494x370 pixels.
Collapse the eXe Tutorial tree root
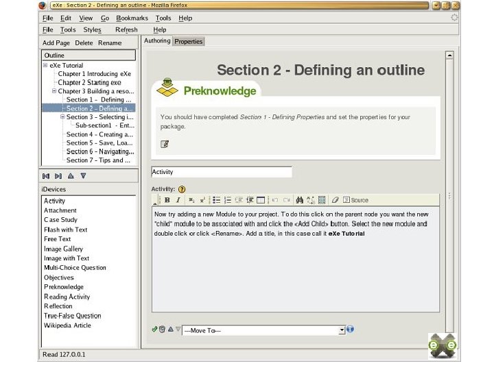pos(45,65)
